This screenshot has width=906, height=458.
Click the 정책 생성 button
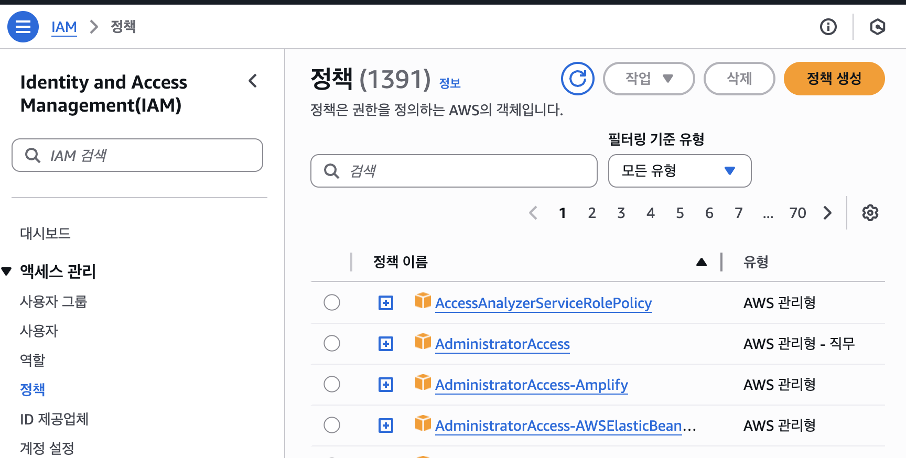click(x=834, y=79)
